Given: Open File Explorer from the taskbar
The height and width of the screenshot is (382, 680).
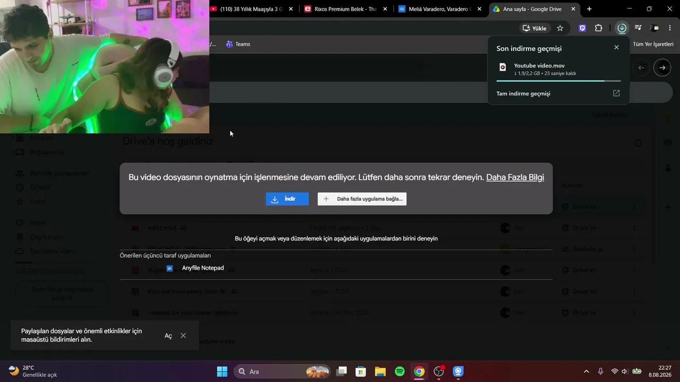Looking at the screenshot, I should point(380,371).
